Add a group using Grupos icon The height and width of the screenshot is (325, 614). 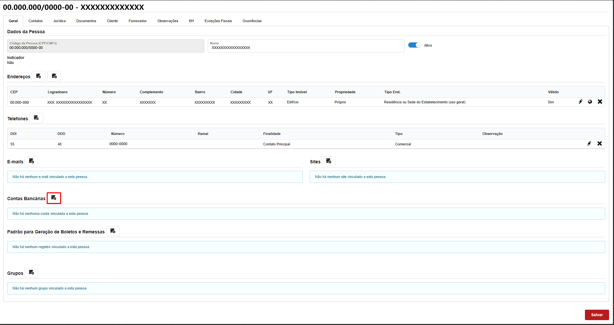click(31, 273)
